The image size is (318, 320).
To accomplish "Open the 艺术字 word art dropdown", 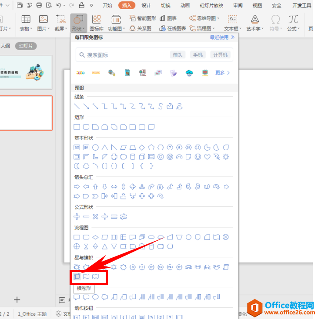I will 255,23.
